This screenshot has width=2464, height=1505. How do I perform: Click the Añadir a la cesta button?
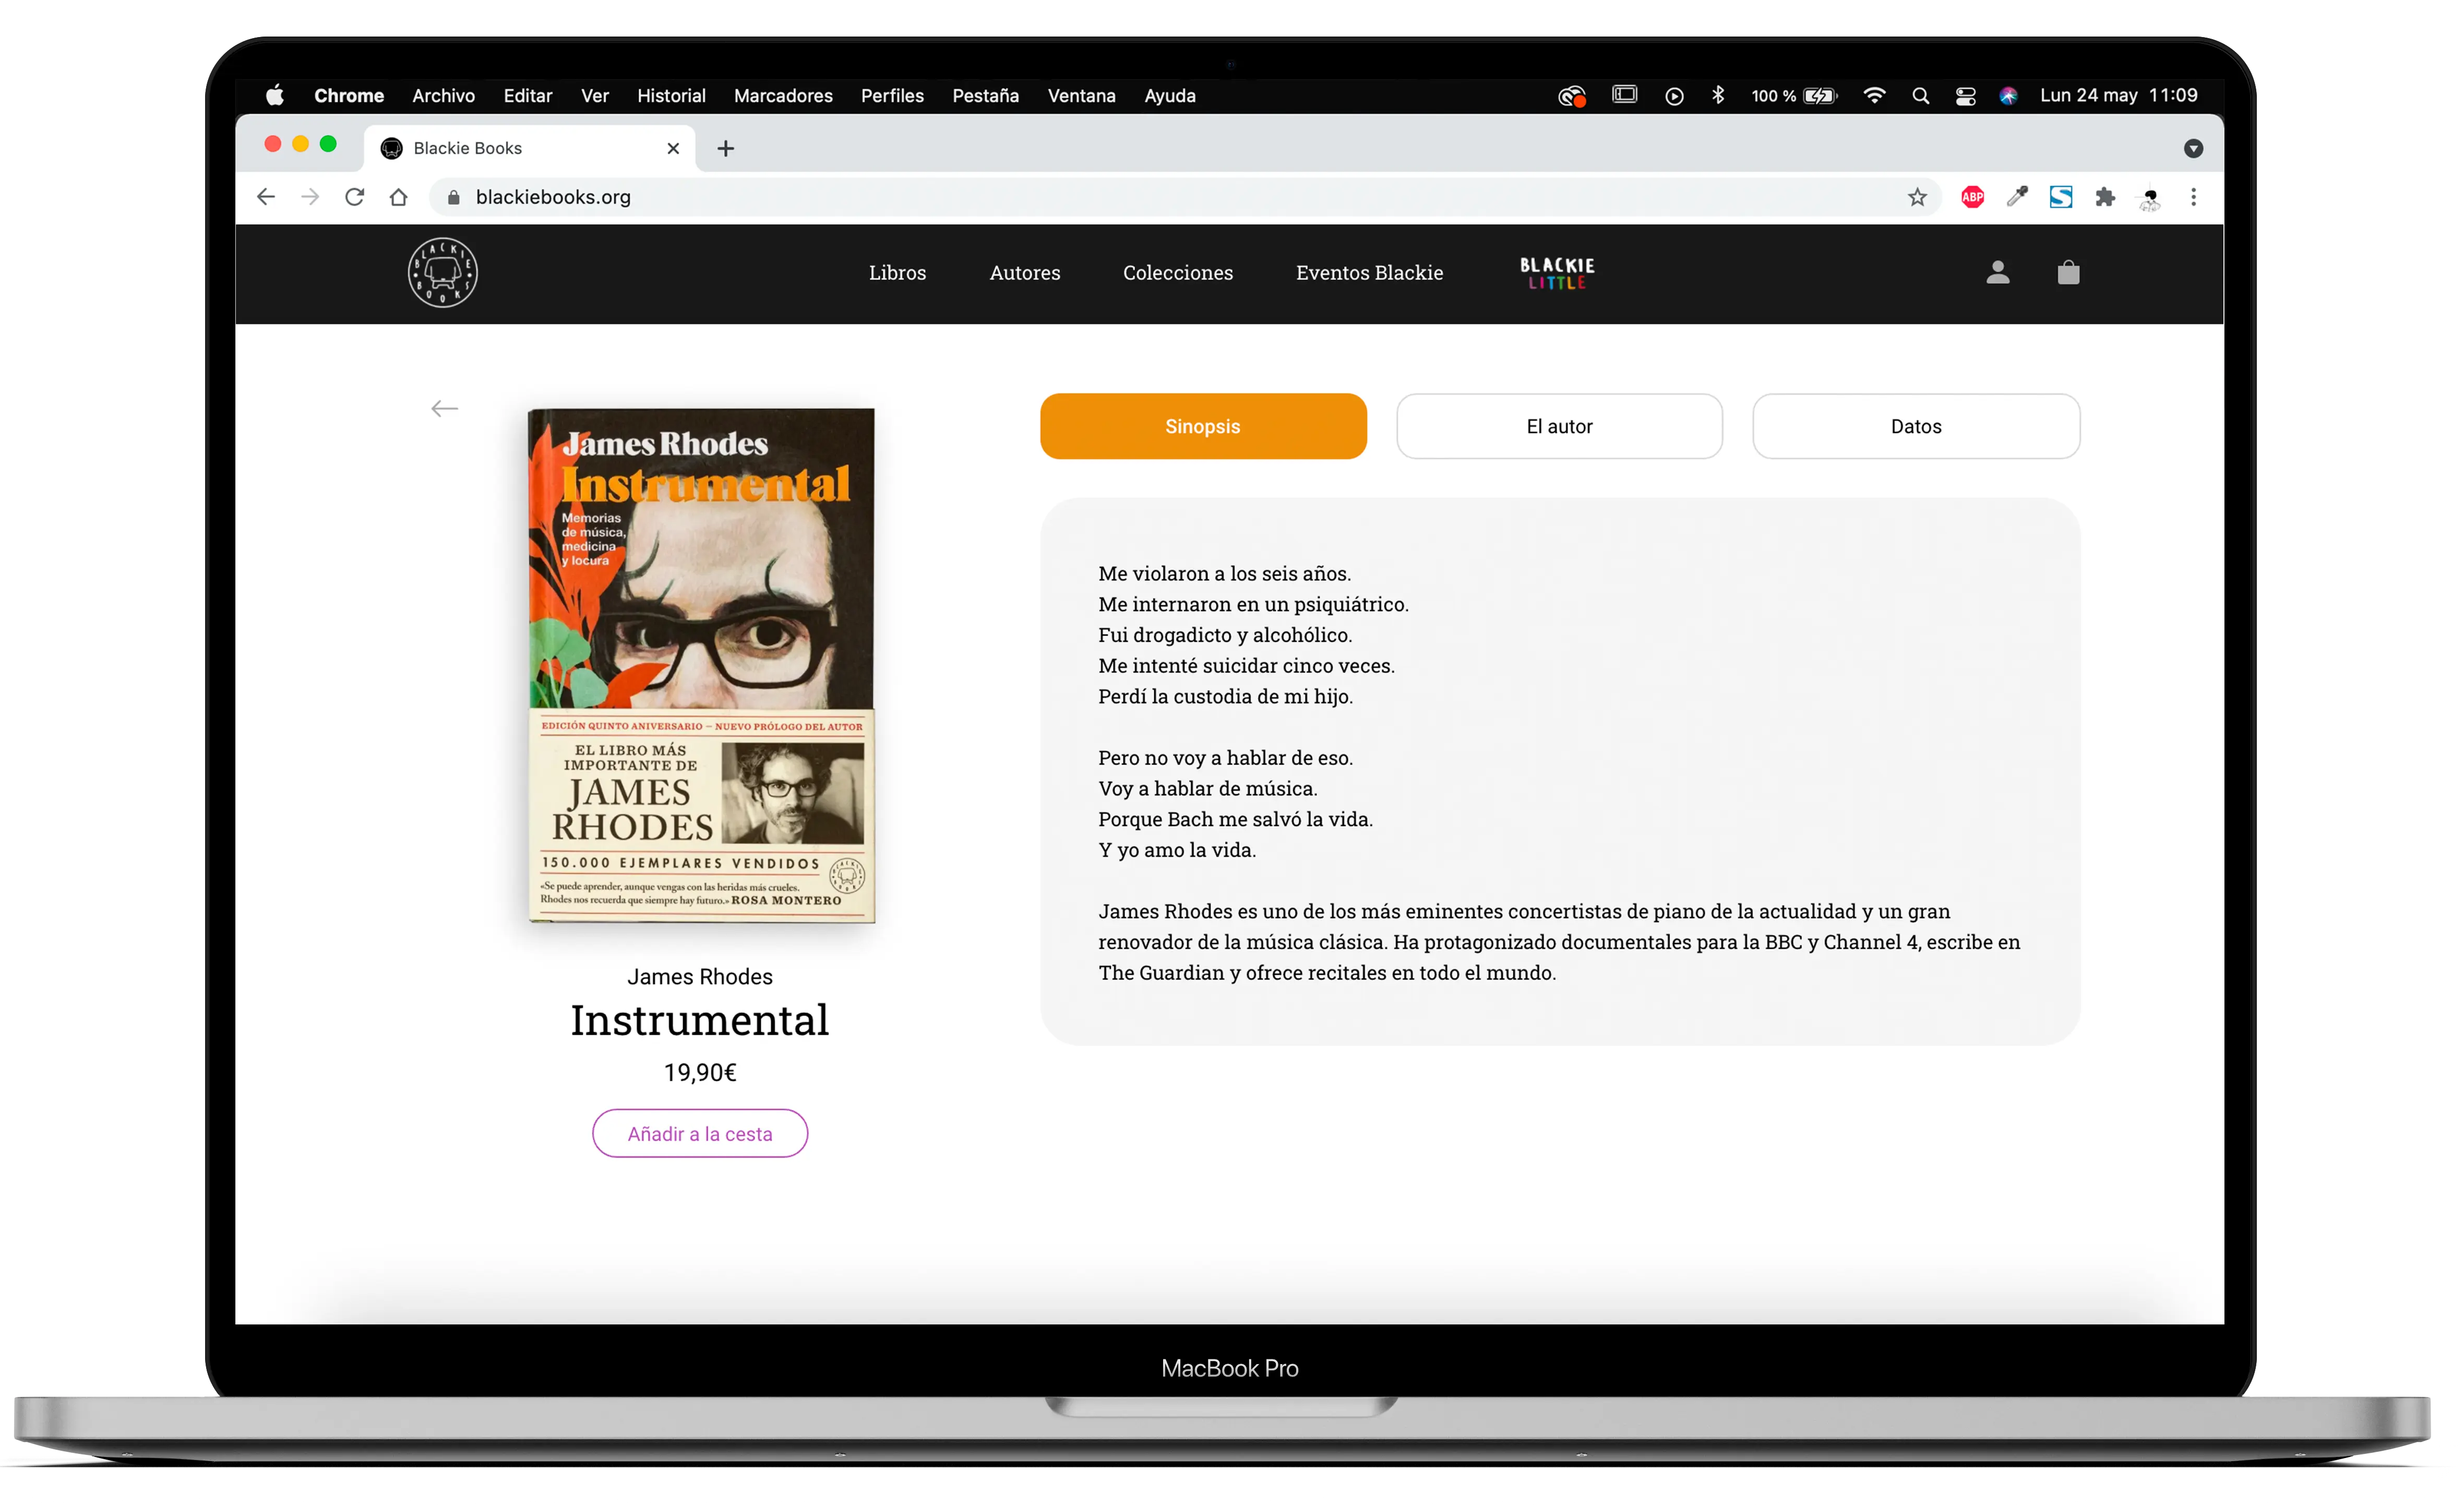click(x=699, y=1133)
